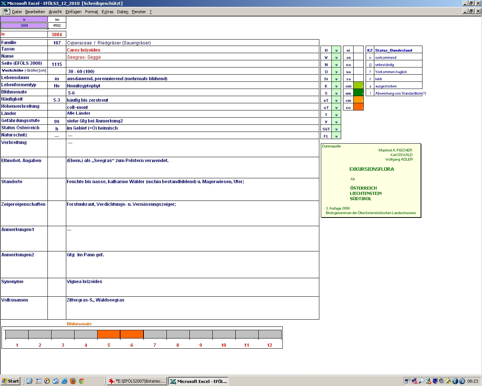The width and height of the screenshot is (482, 386).
Task: Click the synonym Vignea brizoides
Action: coord(84,282)
